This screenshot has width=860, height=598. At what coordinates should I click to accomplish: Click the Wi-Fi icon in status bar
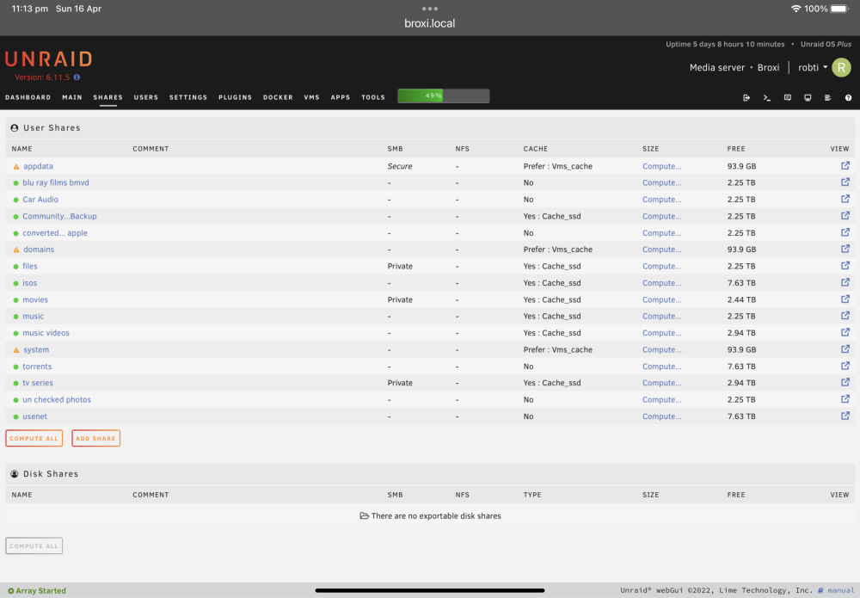[x=795, y=9]
